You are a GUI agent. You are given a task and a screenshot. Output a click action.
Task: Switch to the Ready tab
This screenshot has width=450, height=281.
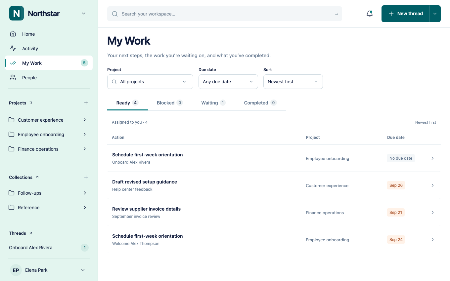tap(127, 103)
